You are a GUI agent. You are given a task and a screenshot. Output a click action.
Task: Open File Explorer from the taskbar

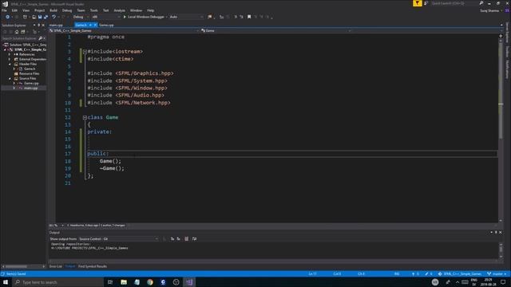[124, 282]
